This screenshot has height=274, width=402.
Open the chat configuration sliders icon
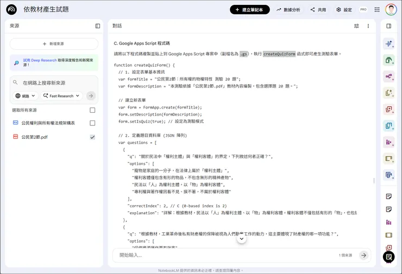click(356, 26)
